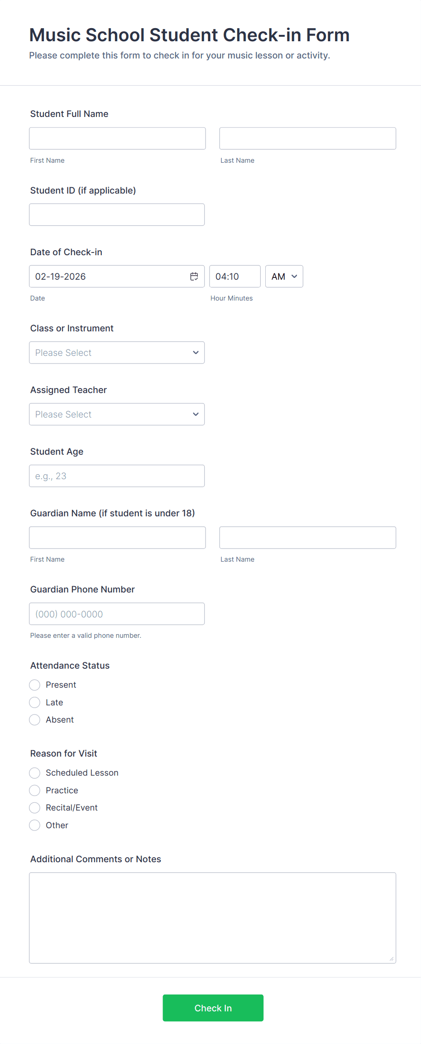The image size is (421, 1044).
Task: Click the guardian Last Name field
Action: (x=307, y=538)
